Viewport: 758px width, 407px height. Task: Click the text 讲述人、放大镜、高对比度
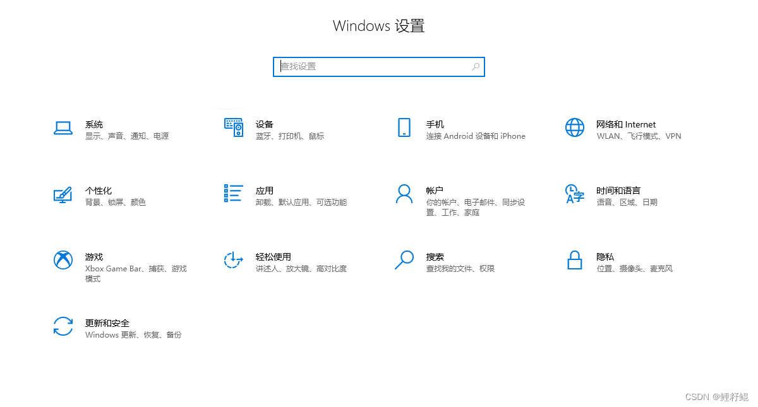(x=301, y=269)
